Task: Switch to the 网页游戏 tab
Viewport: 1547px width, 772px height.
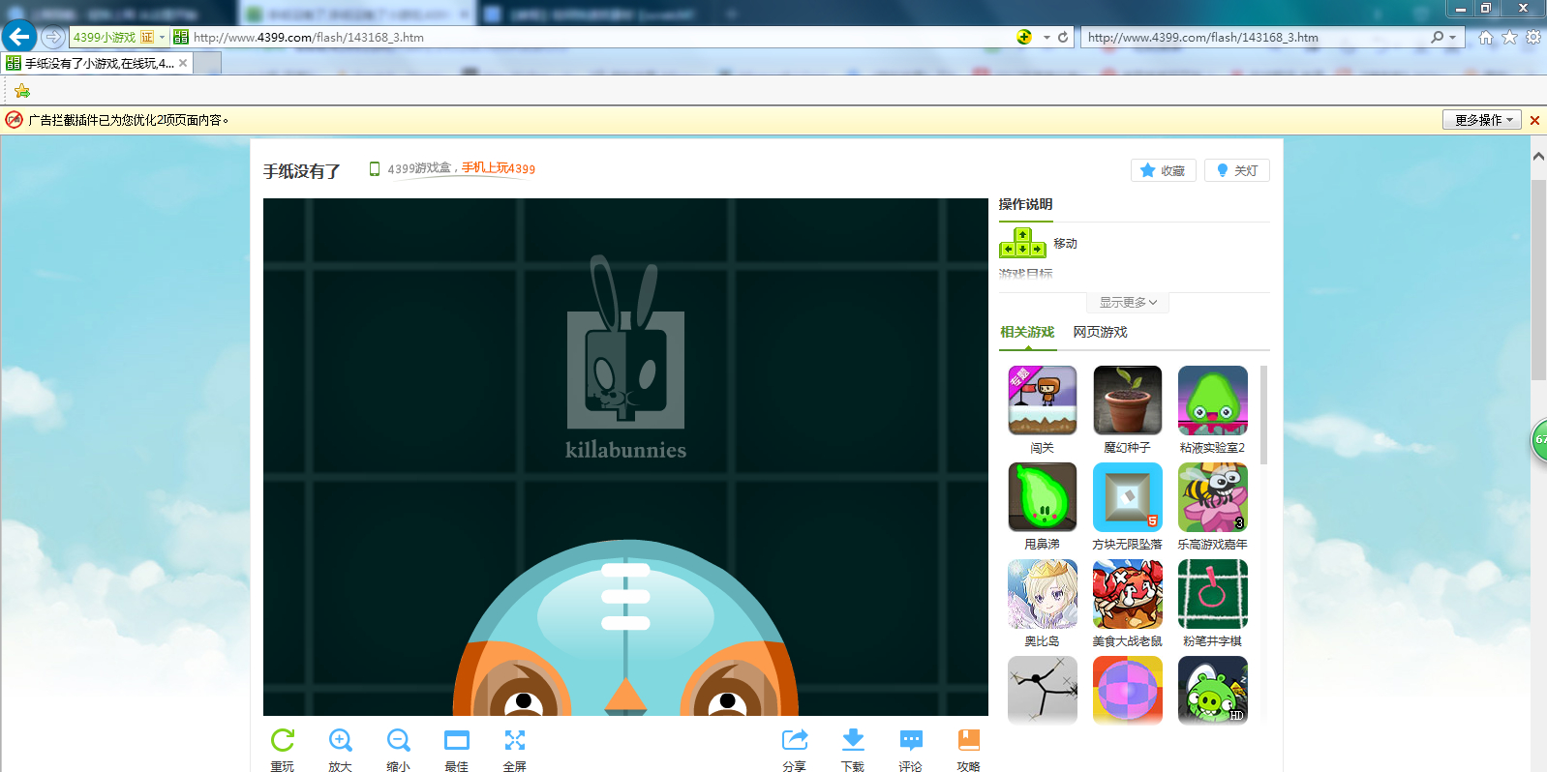Action: (x=1101, y=332)
